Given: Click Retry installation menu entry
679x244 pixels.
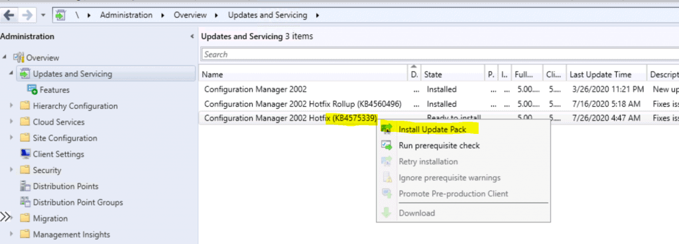Looking at the screenshot, I should [428, 162].
